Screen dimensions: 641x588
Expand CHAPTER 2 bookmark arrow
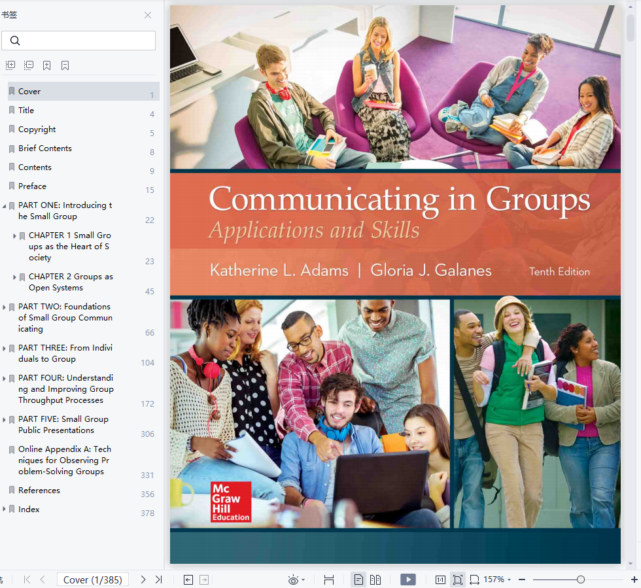[x=14, y=277]
